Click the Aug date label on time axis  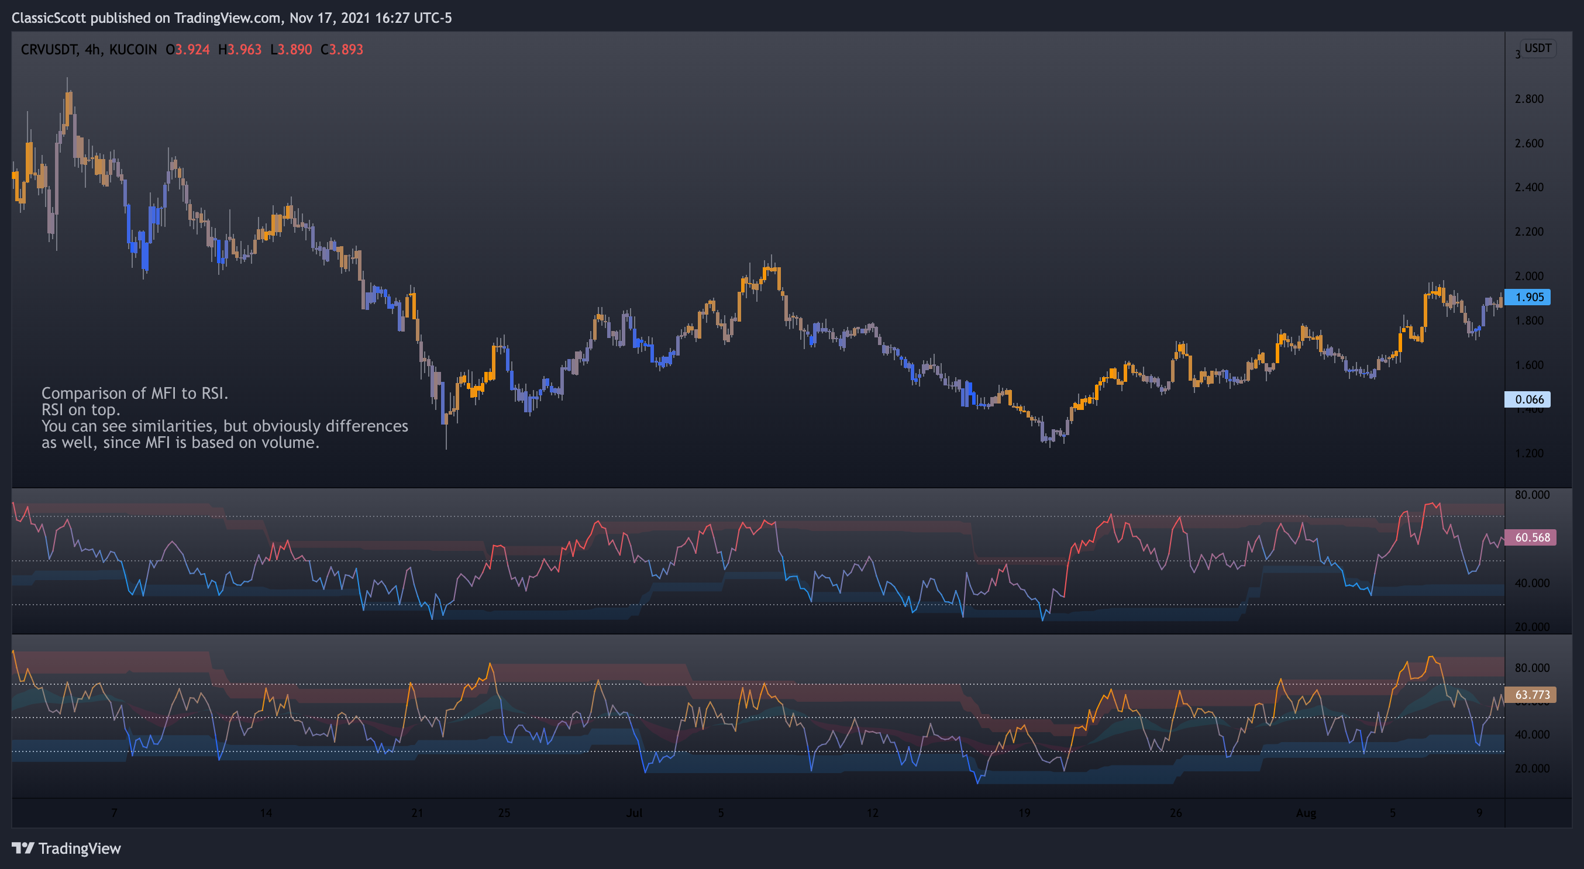1306,812
